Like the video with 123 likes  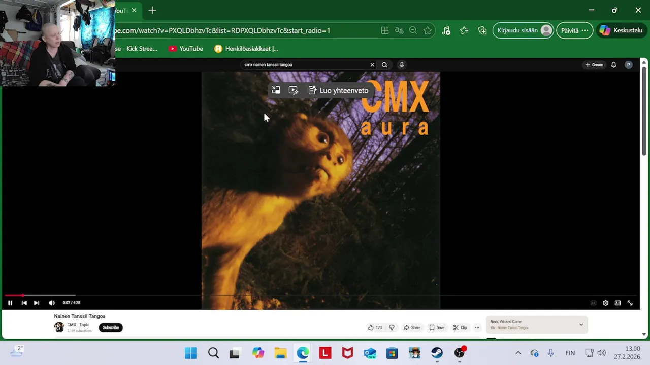pos(375,327)
